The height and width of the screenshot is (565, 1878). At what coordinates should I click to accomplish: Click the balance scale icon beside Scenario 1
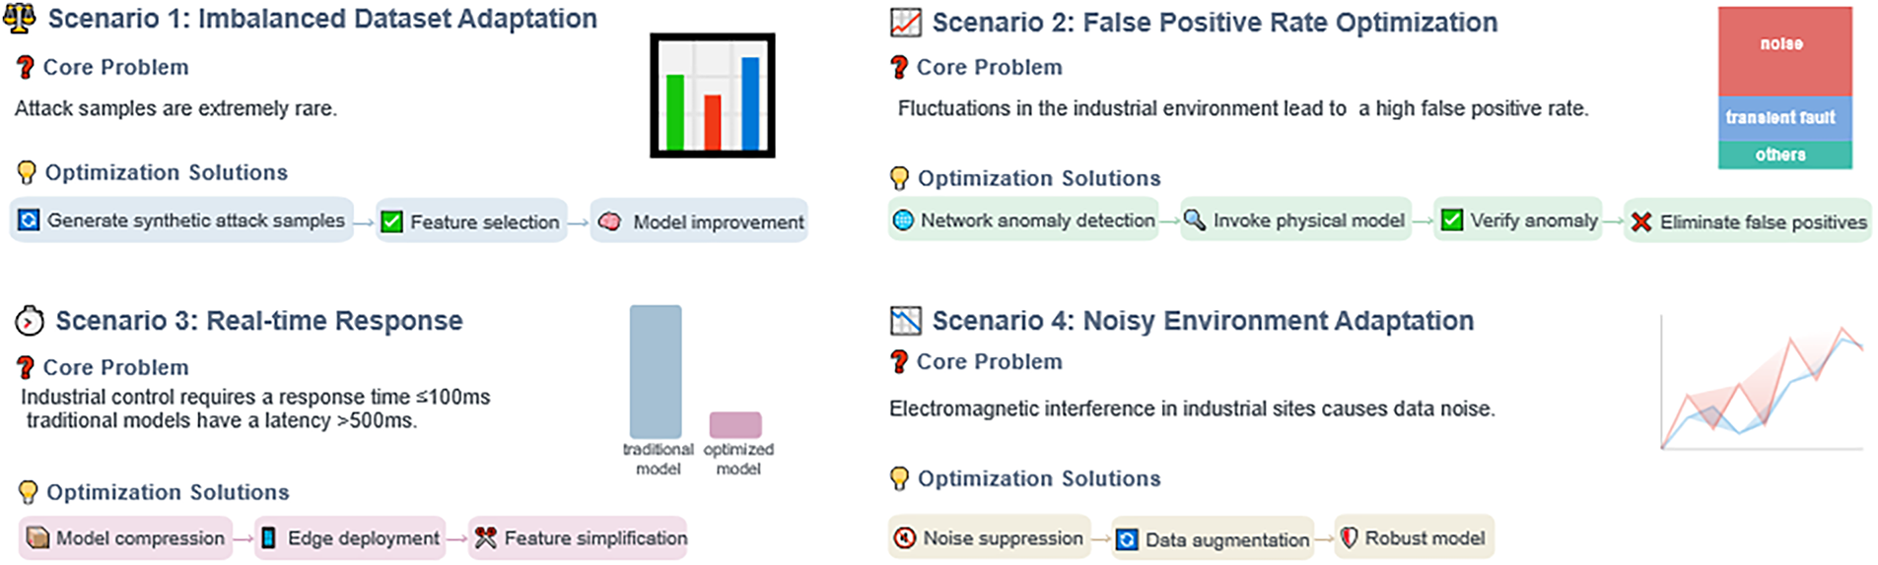[20, 19]
